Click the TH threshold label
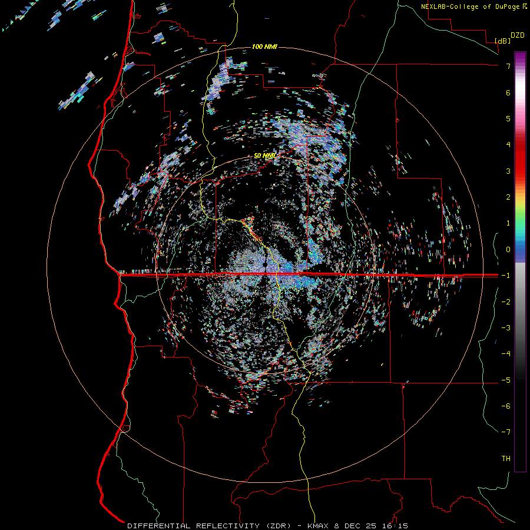530x530 pixels. click(x=506, y=459)
